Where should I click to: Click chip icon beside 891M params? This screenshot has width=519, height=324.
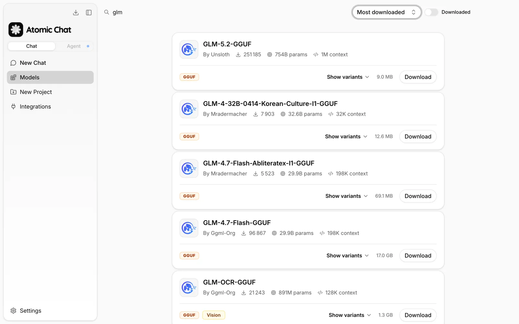pos(273,293)
